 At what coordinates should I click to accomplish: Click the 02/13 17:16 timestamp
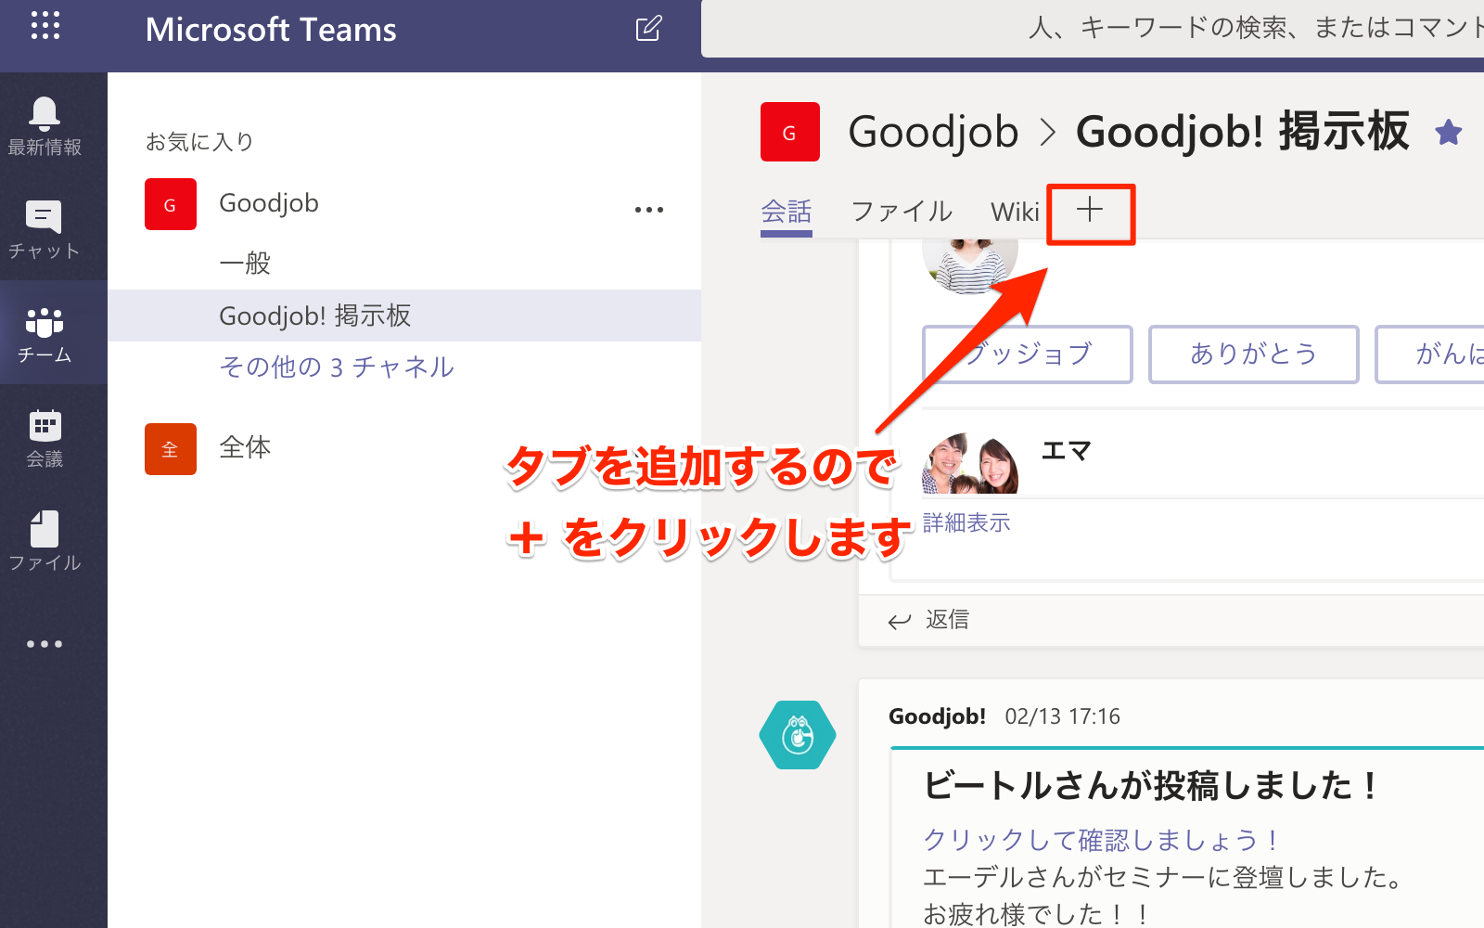[1062, 716]
